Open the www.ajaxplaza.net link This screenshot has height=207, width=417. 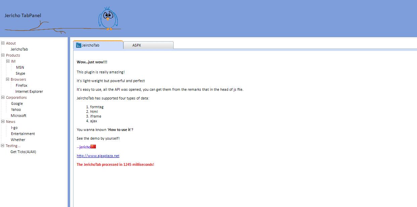[98, 156]
